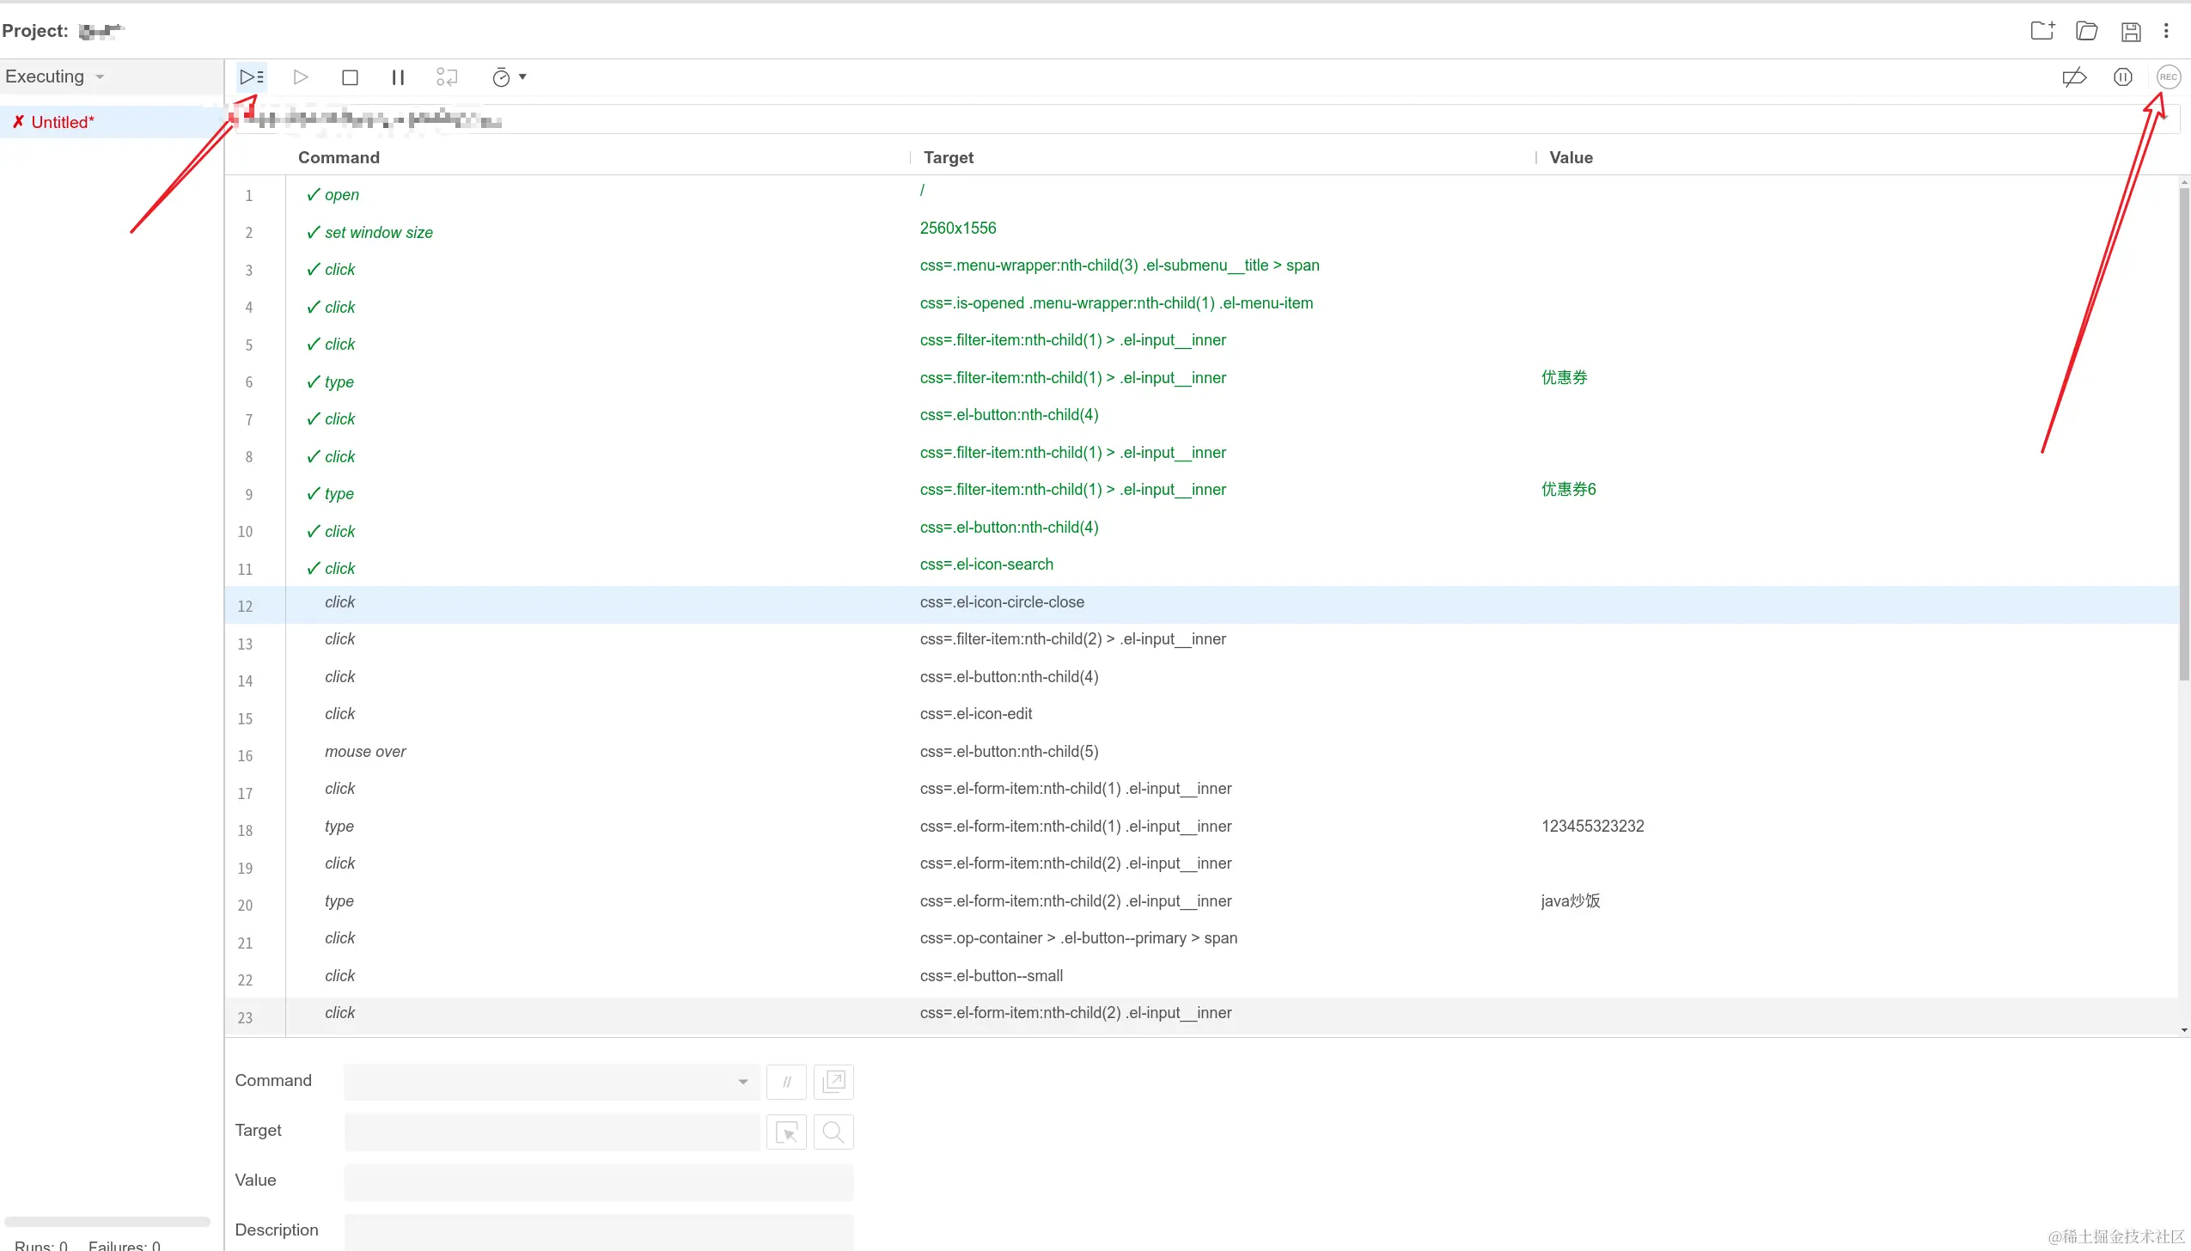Screen dimensions: 2191x1251
Task: Stop test execution with square icon
Action: 350,77
